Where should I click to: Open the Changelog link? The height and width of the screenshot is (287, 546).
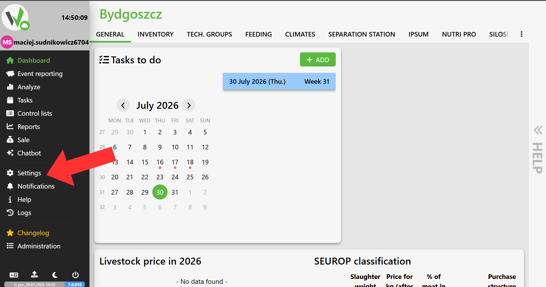click(x=33, y=233)
